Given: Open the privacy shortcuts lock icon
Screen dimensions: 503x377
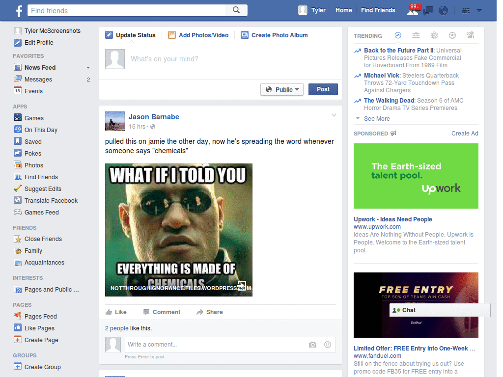Looking at the screenshot, I should pyautogui.click(x=466, y=11).
